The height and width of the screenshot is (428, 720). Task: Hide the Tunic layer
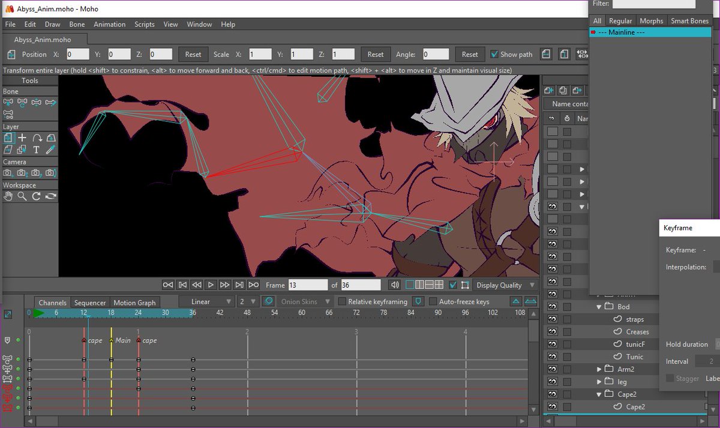click(x=553, y=357)
